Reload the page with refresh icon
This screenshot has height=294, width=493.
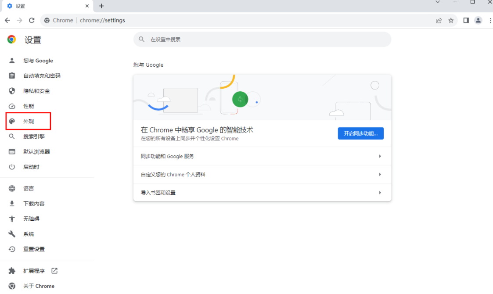[x=32, y=21]
